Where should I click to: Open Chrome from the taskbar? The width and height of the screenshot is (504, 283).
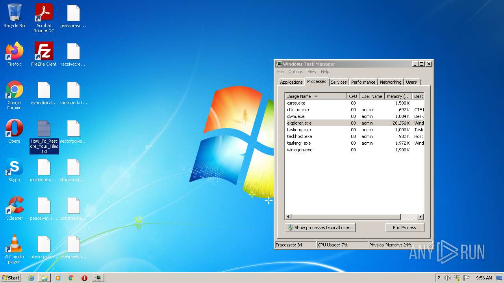pos(71,278)
